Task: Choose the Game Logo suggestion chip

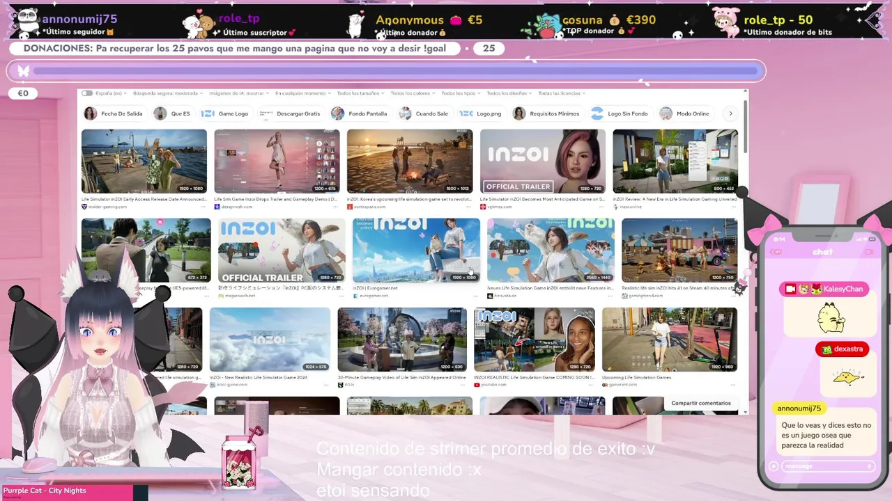Action: [x=225, y=113]
